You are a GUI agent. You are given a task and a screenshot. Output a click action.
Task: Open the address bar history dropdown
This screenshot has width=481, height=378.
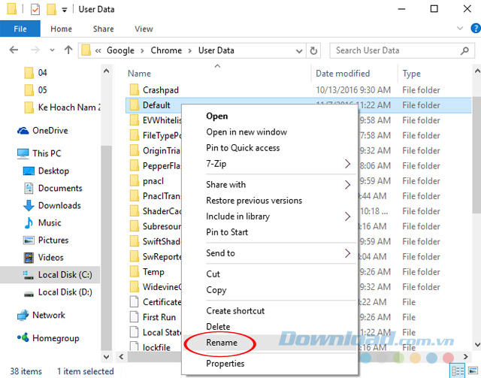point(299,51)
